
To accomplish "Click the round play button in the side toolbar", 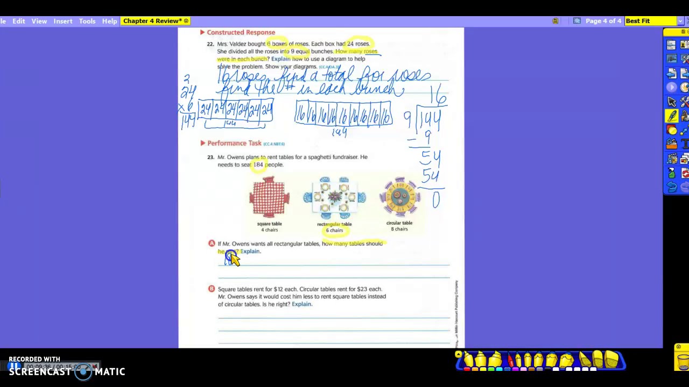I will point(671,87).
